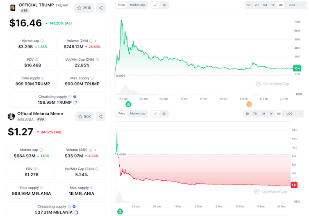The width and height of the screenshot is (309, 216).
Task: Set TRUMP chart range to 7D
Action: click(257, 5)
